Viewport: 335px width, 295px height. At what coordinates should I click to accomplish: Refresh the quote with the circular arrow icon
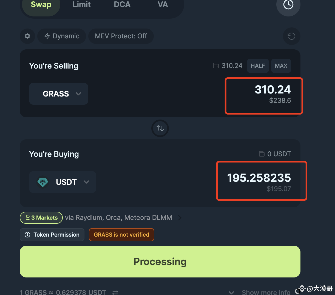click(291, 36)
